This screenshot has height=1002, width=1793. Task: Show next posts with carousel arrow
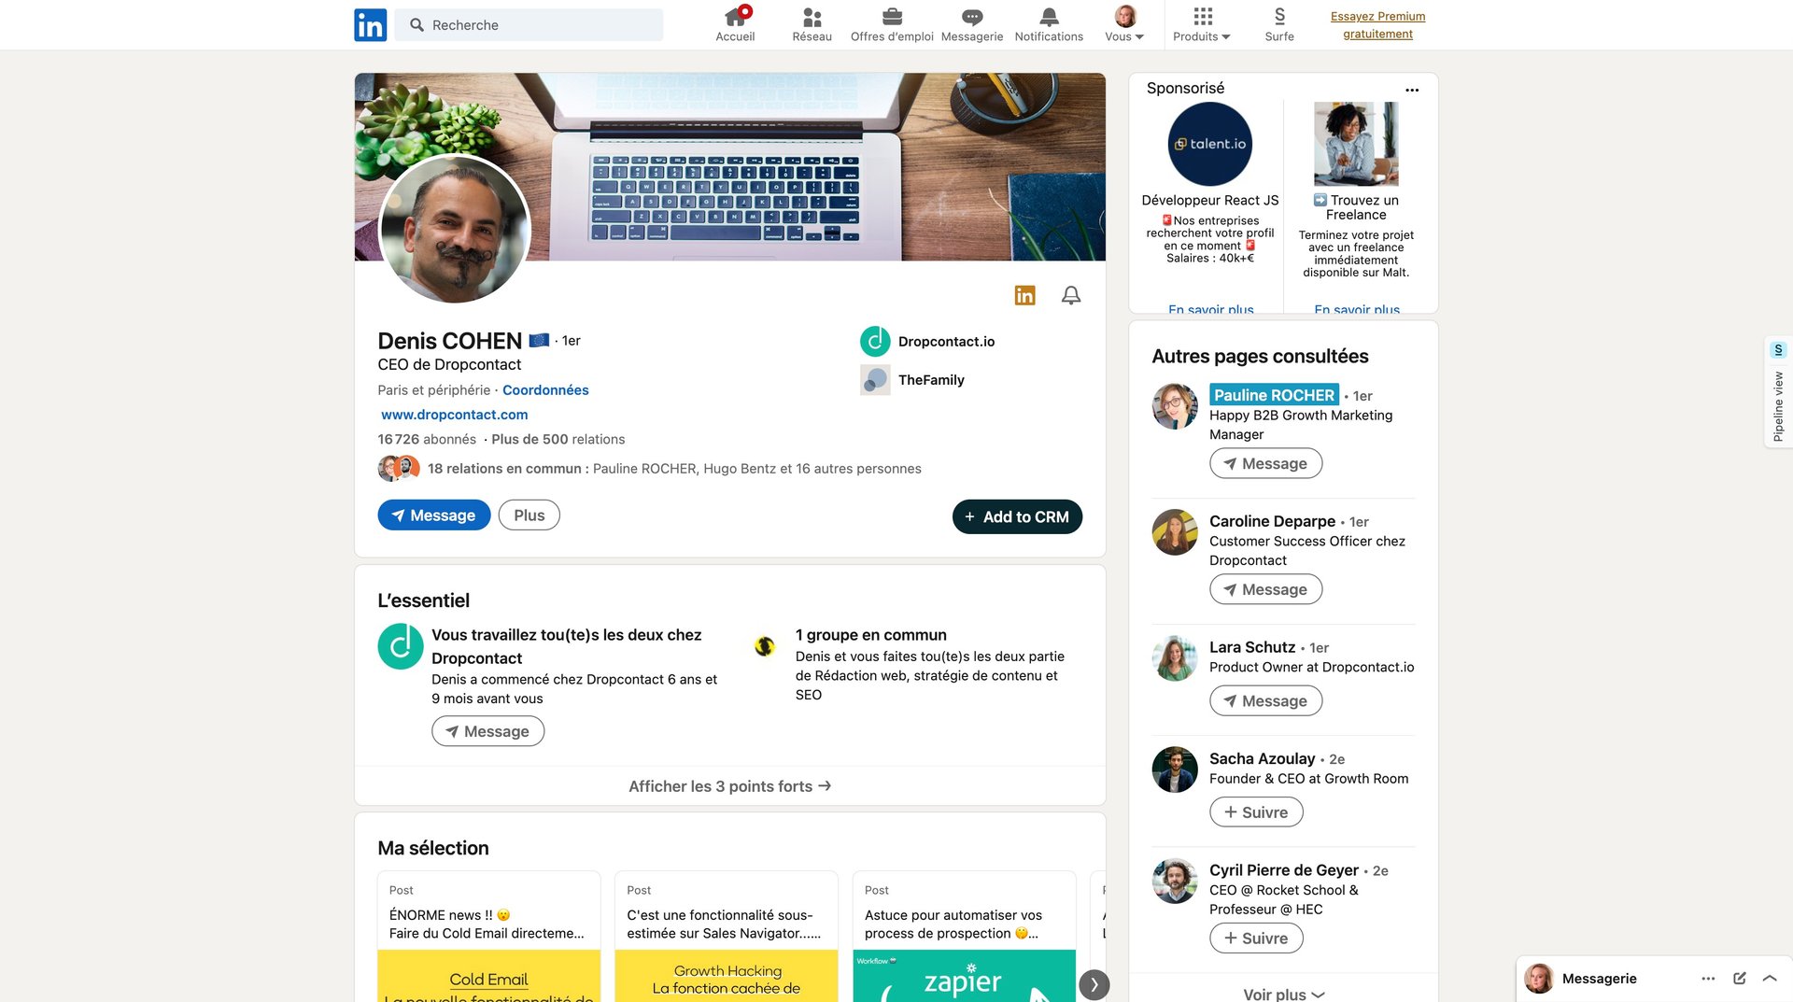1094,984
